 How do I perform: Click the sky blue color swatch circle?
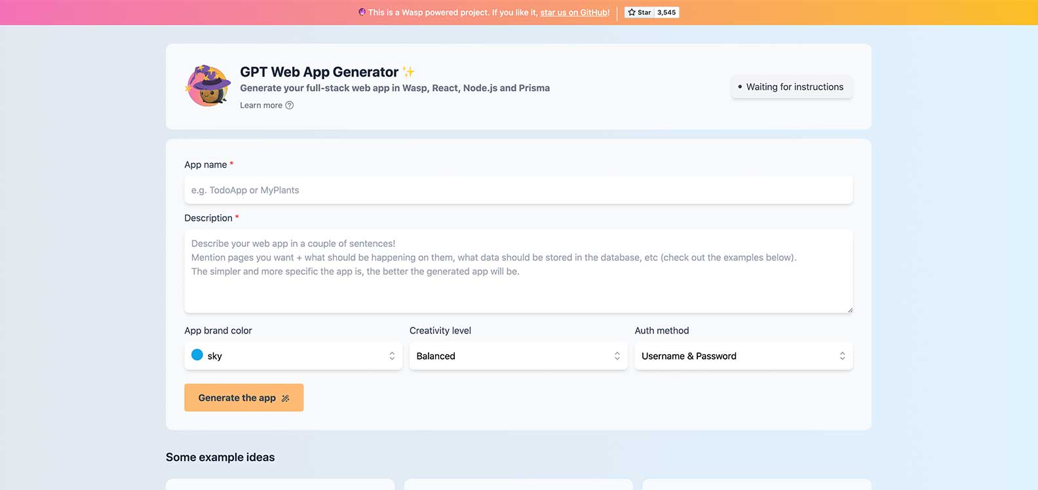pyautogui.click(x=197, y=355)
